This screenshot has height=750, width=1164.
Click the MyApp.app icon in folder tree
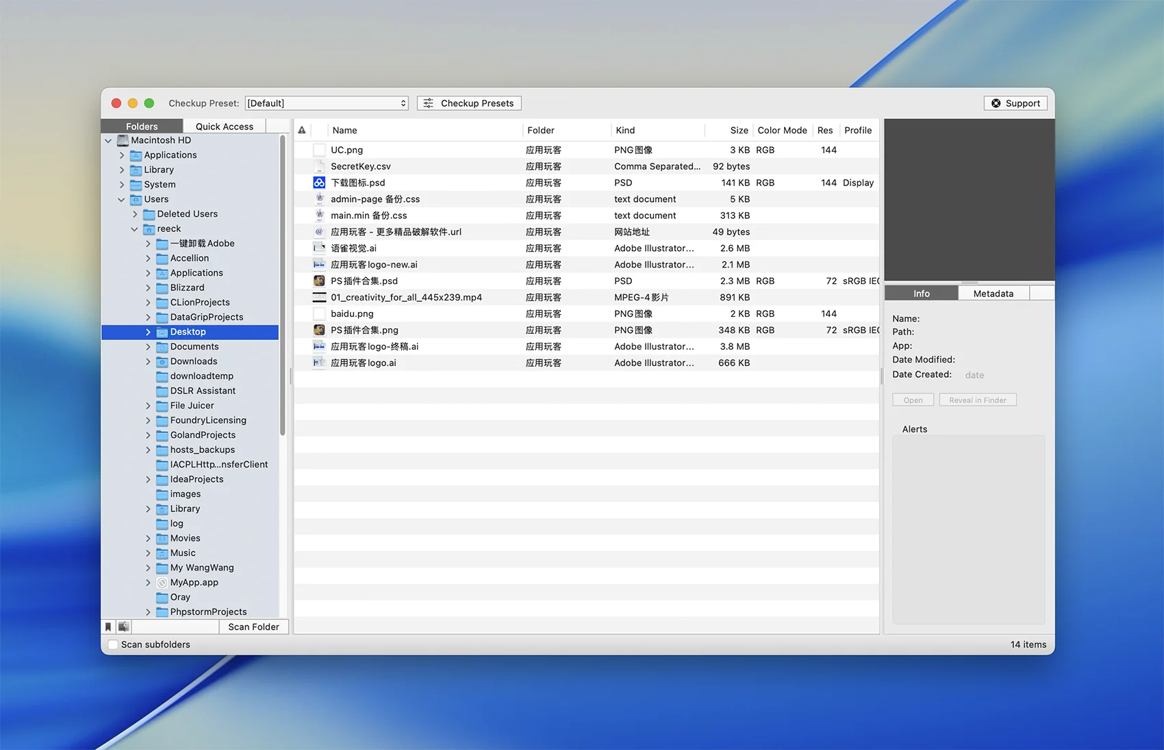162,583
